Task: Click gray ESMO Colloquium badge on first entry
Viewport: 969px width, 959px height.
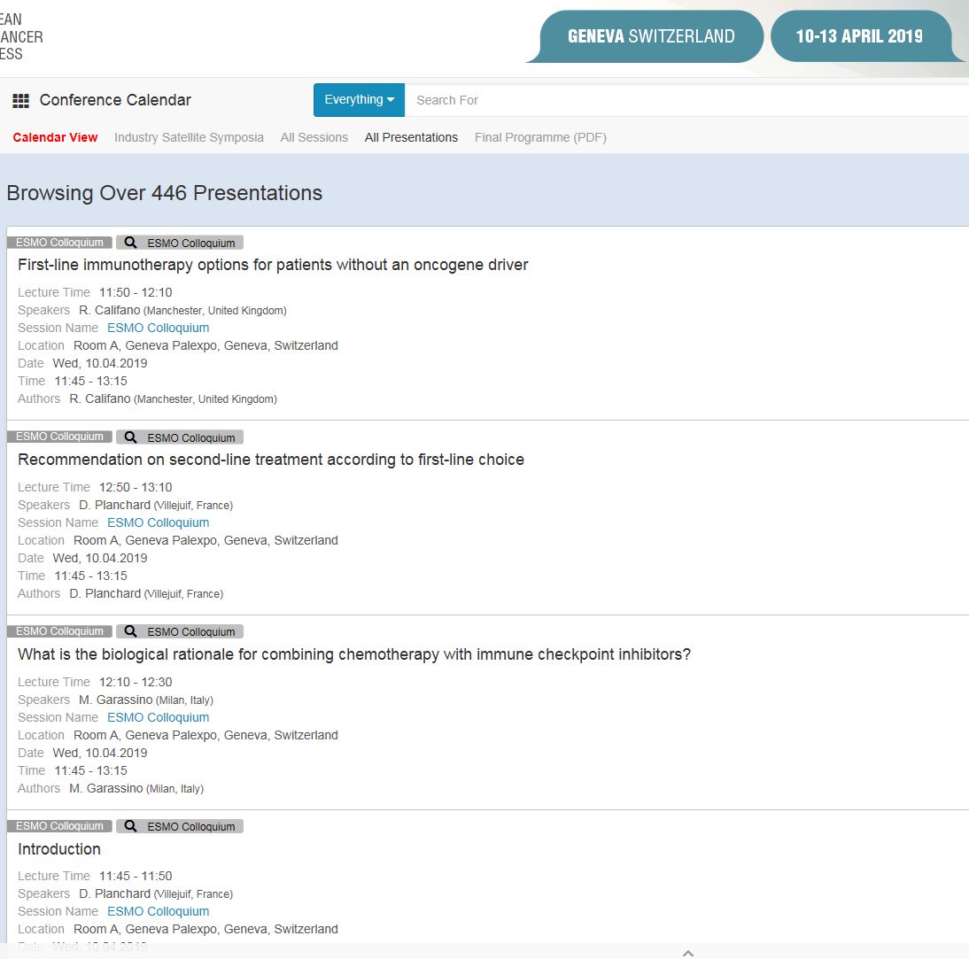Action: coord(59,243)
